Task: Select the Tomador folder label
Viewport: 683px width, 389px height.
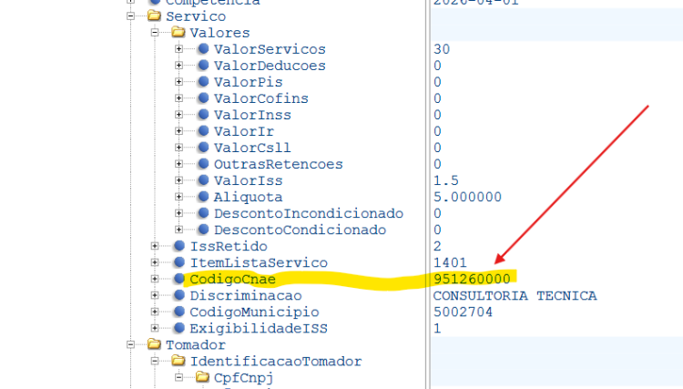Action: coord(196,345)
